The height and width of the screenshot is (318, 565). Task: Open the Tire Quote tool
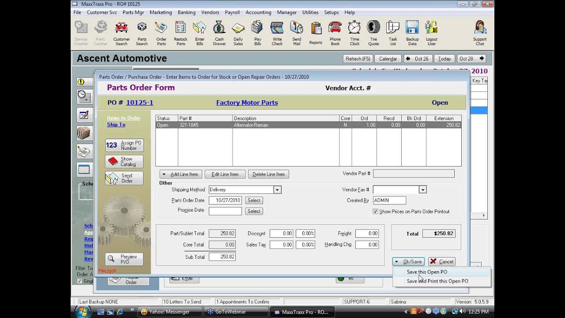(x=373, y=33)
